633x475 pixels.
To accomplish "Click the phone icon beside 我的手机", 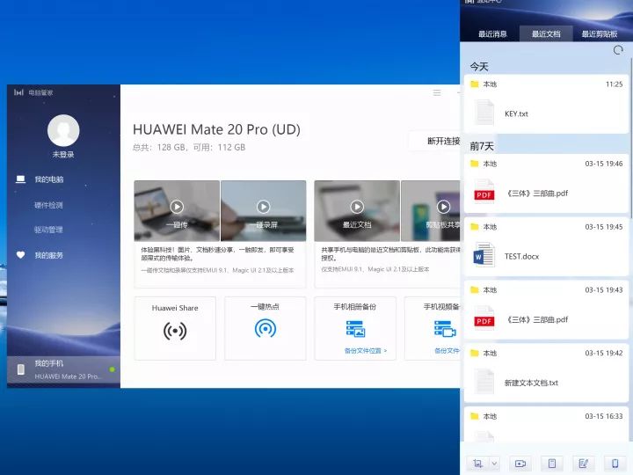I will point(21,369).
